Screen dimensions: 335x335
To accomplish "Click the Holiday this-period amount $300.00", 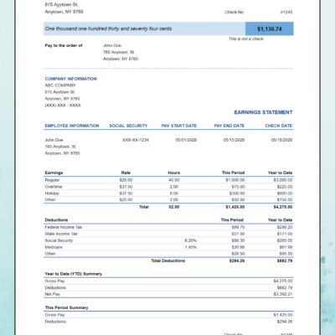I will (237, 193).
